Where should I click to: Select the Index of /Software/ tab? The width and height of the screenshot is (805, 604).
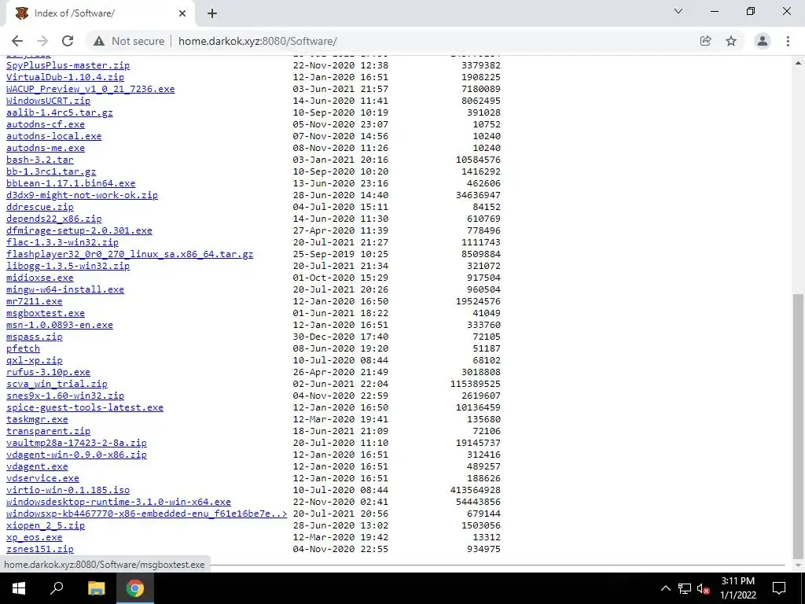[x=100, y=13]
